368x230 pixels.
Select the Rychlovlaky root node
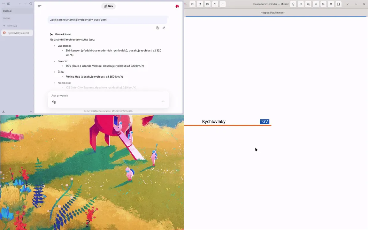[214, 122]
